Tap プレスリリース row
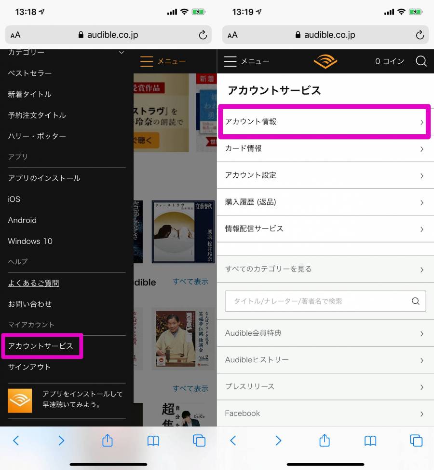This screenshot has height=470, width=434. (325, 386)
